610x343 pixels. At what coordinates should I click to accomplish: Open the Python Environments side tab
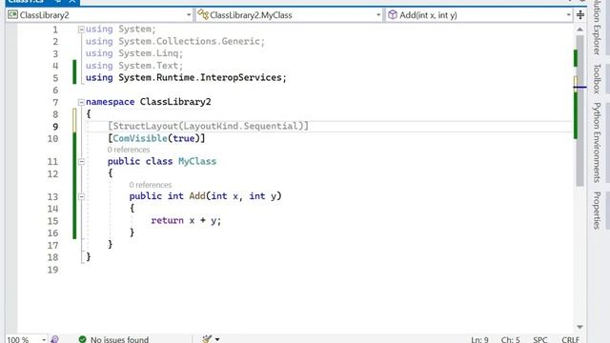click(598, 142)
